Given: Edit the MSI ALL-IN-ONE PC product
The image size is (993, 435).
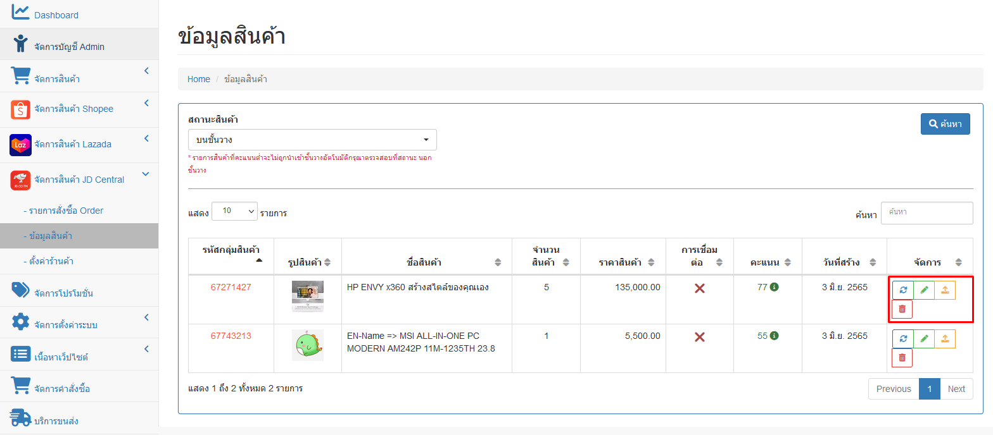Looking at the screenshot, I should click(x=924, y=339).
